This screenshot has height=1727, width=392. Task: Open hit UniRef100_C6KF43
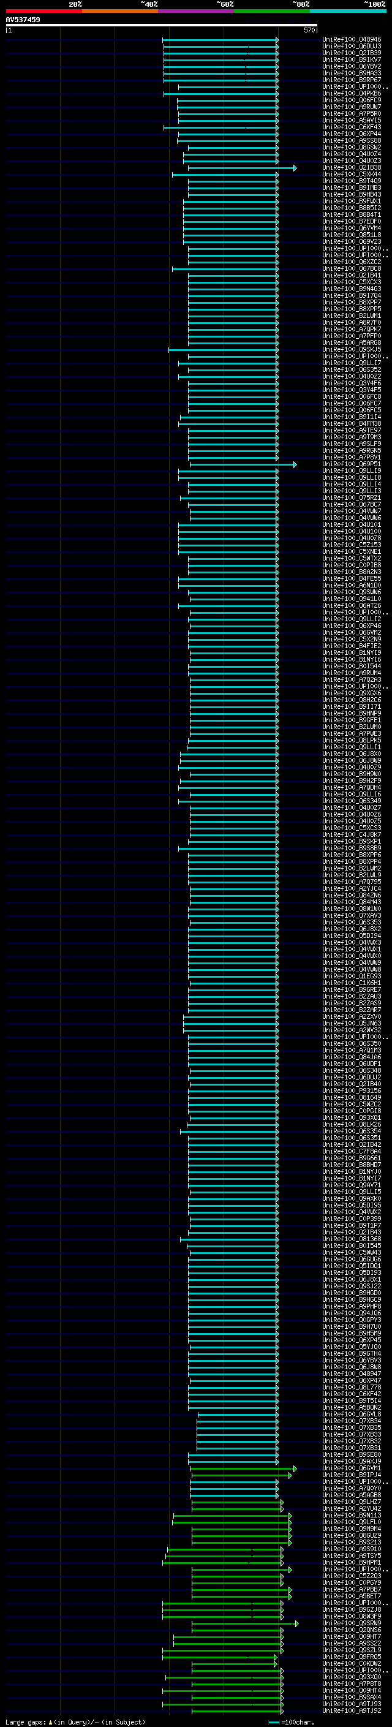coord(352,127)
